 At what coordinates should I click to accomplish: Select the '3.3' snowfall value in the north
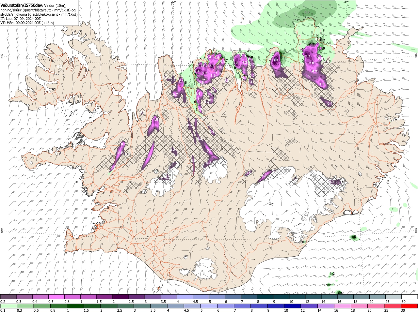click(275, 60)
